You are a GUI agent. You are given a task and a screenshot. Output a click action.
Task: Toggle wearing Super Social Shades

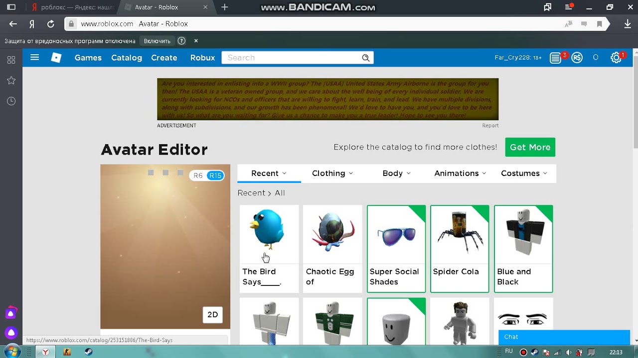[x=396, y=249]
